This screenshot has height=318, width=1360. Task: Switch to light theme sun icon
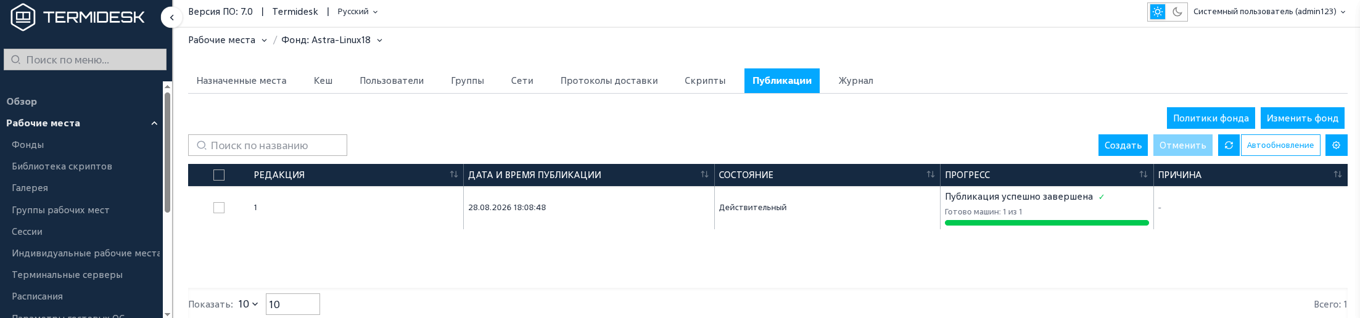coord(1158,12)
